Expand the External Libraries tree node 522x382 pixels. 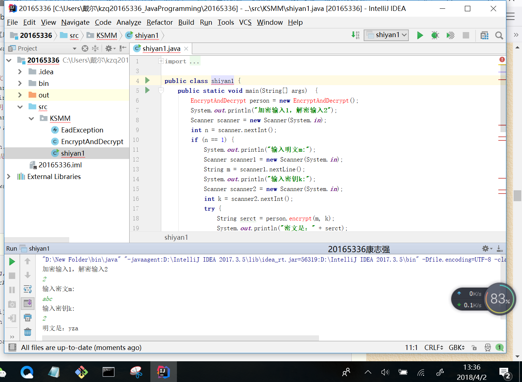click(9, 176)
